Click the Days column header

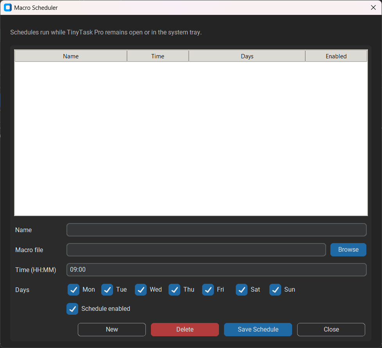(247, 56)
